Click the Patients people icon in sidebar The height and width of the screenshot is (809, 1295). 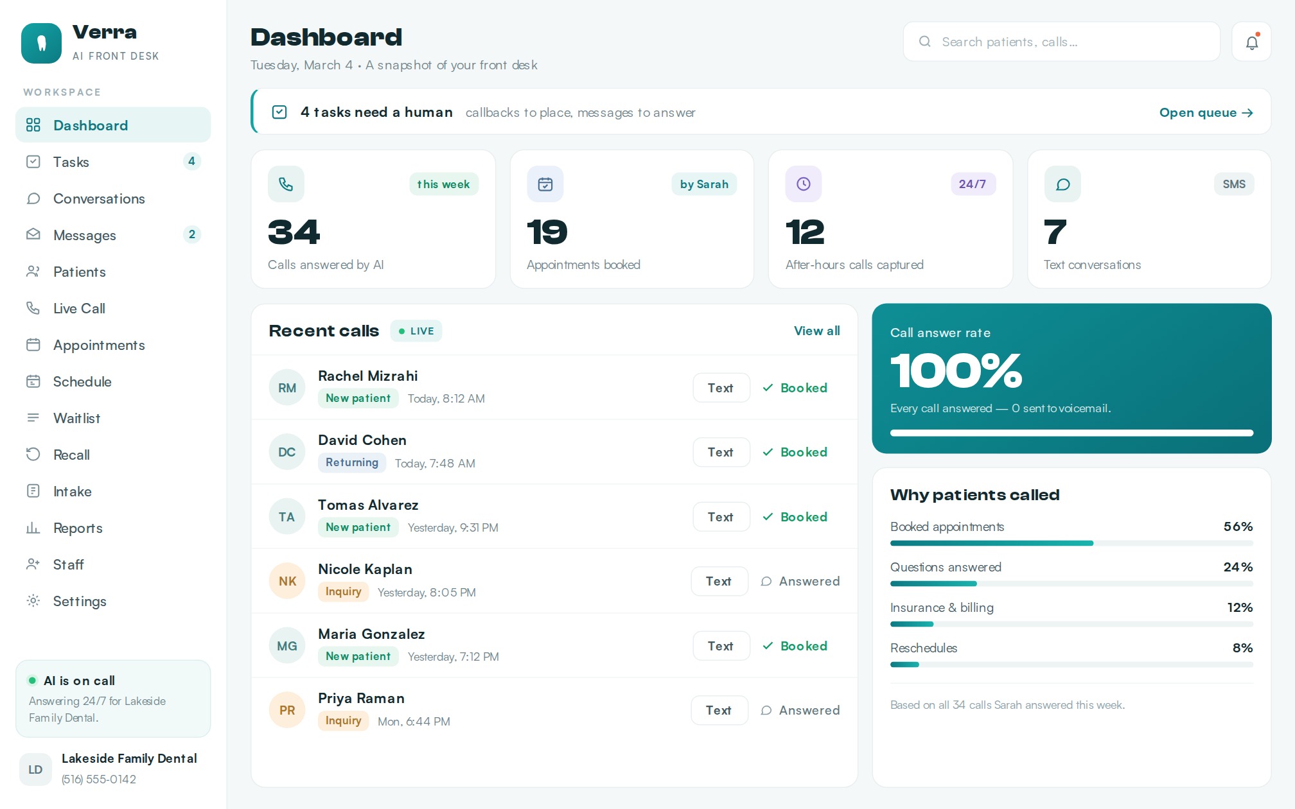[x=33, y=272]
